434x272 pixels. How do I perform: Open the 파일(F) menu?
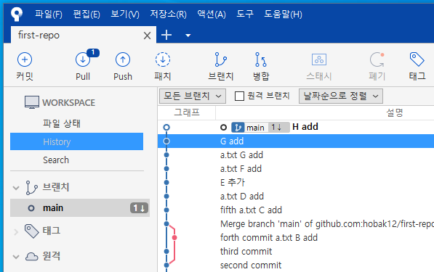49,14
